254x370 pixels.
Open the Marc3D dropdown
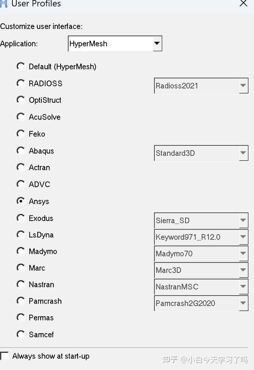[x=243, y=270]
